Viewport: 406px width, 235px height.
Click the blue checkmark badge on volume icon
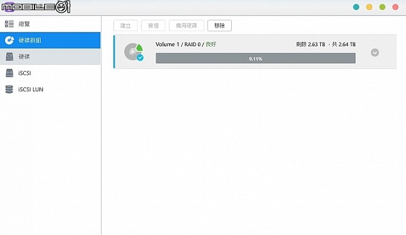point(140,57)
